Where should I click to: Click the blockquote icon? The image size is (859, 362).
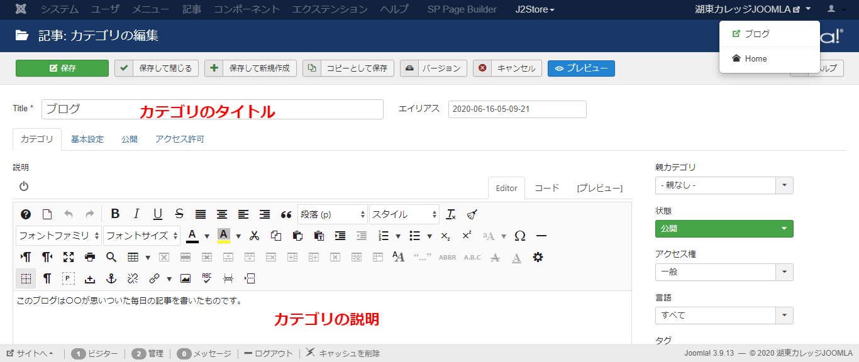[286, 214]
